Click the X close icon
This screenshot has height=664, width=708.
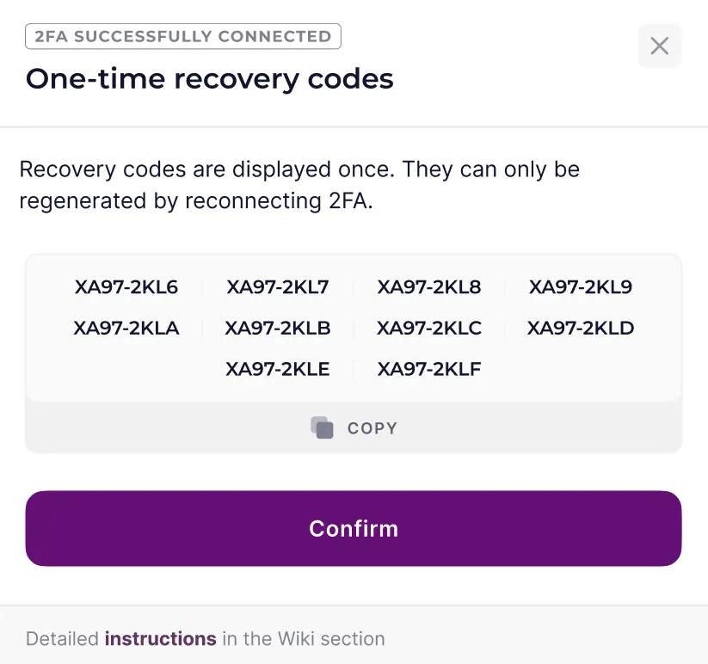pyautogui.click(x=659, y=46)
